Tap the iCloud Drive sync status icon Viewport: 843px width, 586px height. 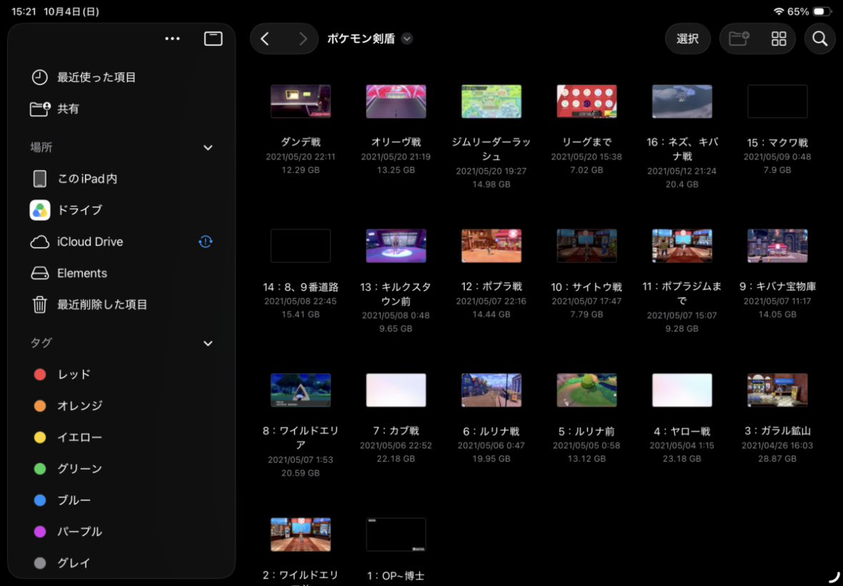pos(205,242)
